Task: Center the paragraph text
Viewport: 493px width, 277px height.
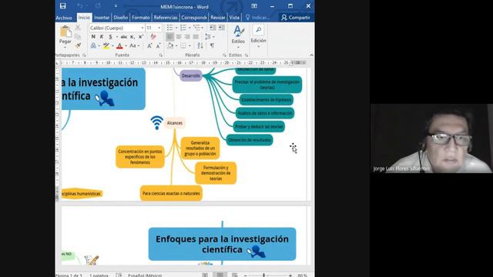Action: click(x=179, y=37)
